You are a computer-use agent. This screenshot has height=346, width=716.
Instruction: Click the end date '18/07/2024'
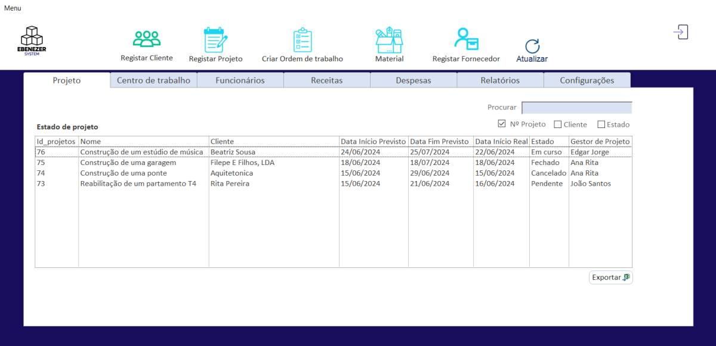(430, 163)
